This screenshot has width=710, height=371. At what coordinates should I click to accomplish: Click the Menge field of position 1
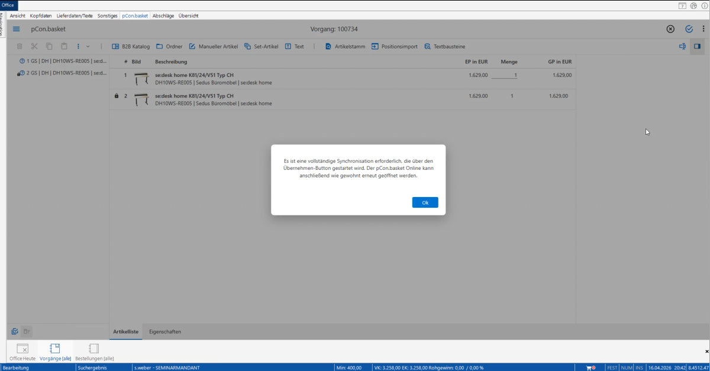[x=504, y=75]
